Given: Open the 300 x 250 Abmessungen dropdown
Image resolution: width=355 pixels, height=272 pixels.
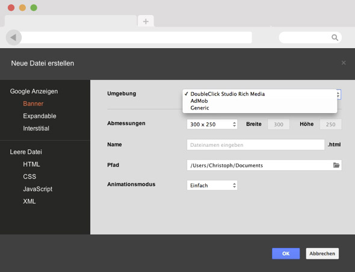Looking at the screenshot, I should pos(212,124).
